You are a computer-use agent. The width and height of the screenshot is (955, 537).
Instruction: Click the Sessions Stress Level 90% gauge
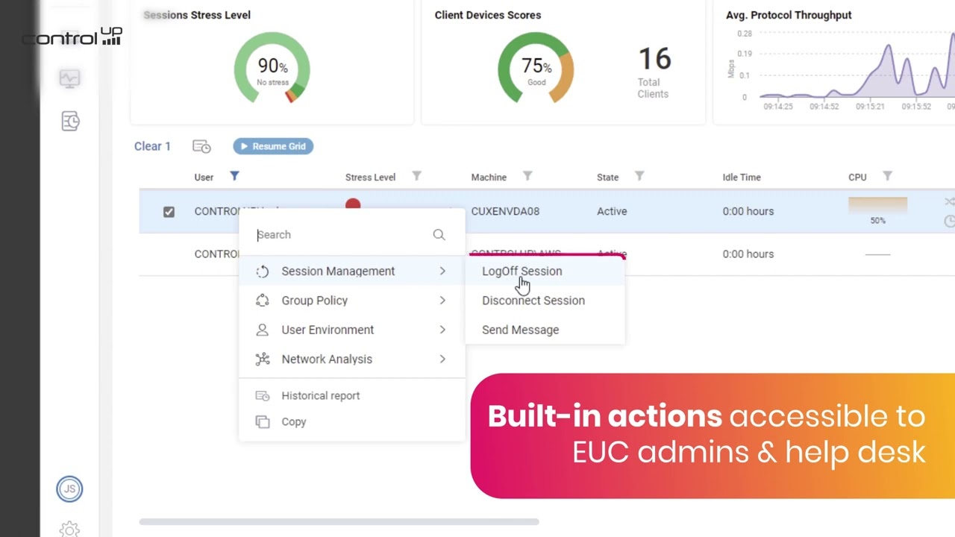pyautogui.click(x=272, y=69)
